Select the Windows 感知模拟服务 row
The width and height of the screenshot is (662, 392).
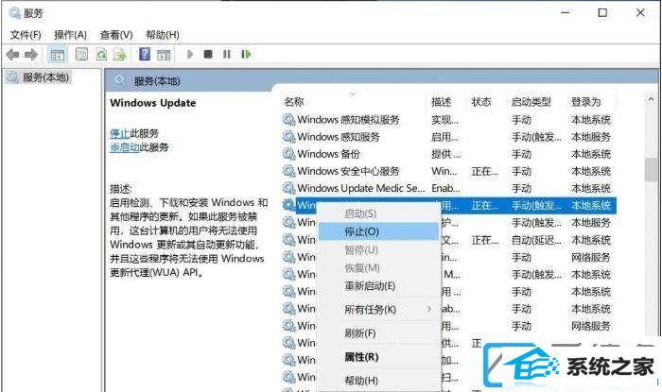[447, 120]
